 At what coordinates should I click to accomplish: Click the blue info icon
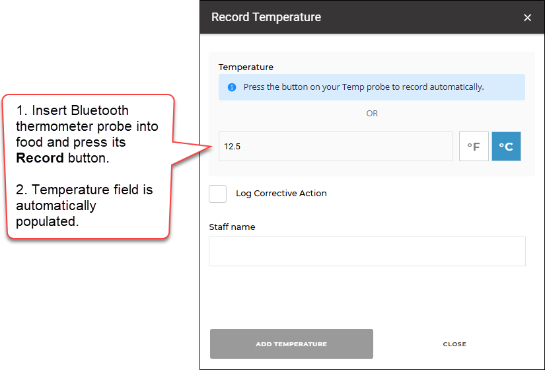232,87
